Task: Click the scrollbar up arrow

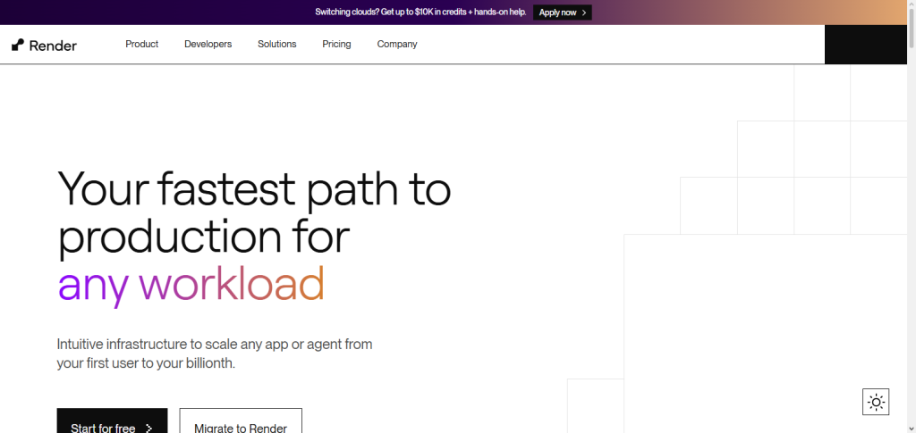Action: (912, 4)
